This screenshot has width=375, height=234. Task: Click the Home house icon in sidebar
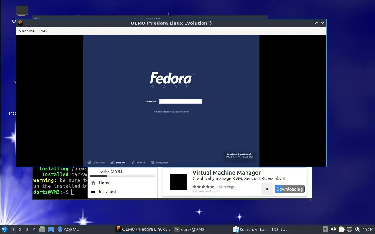tap(93, 183)
